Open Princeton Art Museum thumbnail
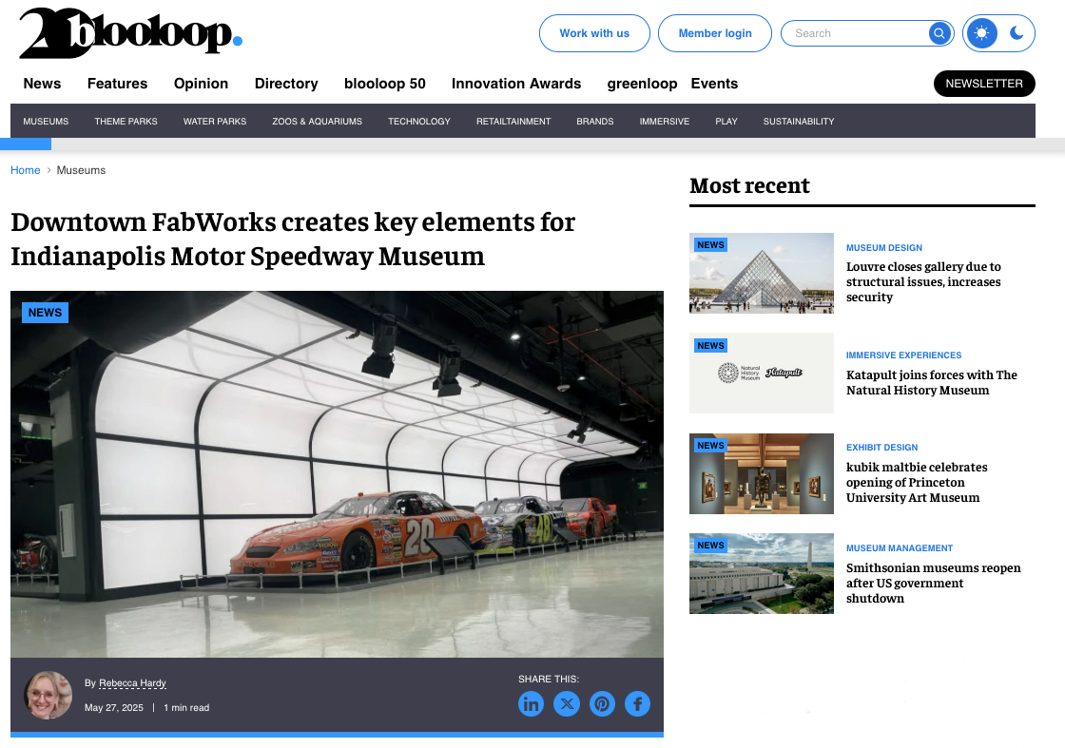Screen dimensions: 1065x748 coord(762,473)
